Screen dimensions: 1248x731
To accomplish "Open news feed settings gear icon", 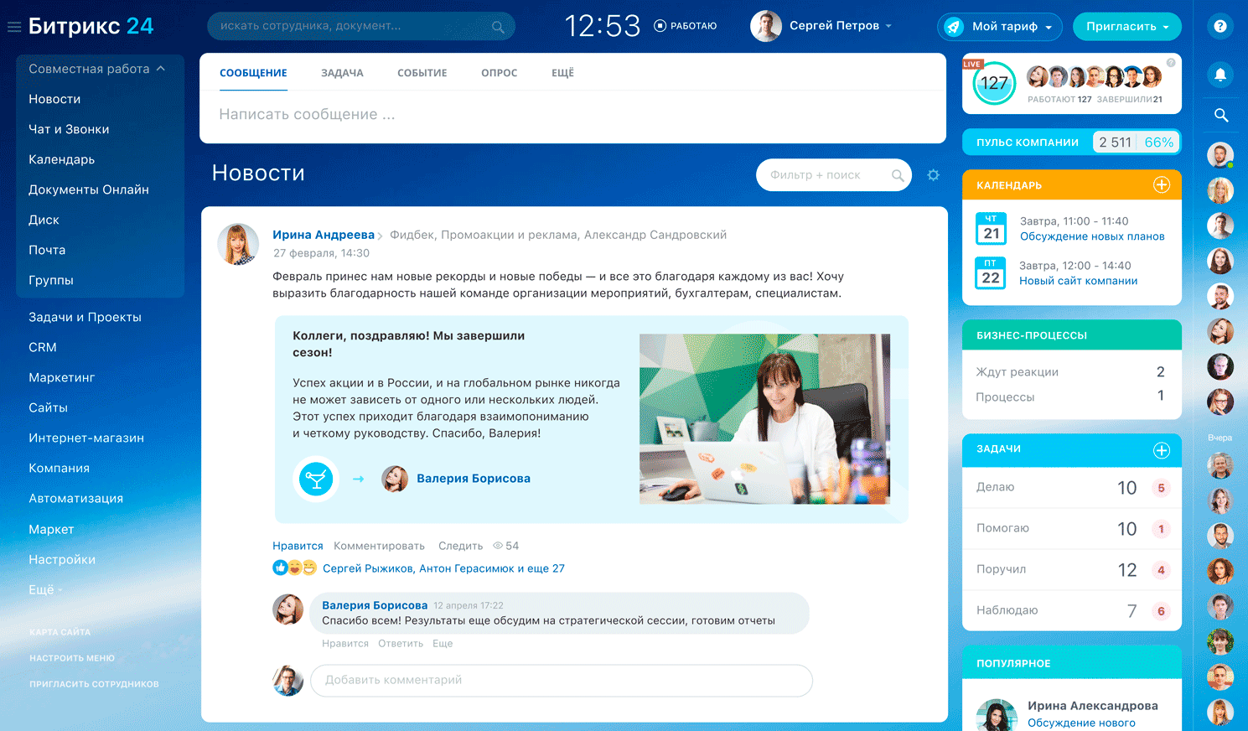I will click(x=933, y=175).
